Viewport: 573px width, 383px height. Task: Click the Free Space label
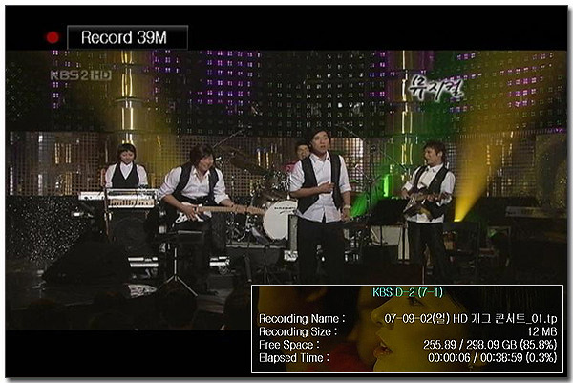289,345
